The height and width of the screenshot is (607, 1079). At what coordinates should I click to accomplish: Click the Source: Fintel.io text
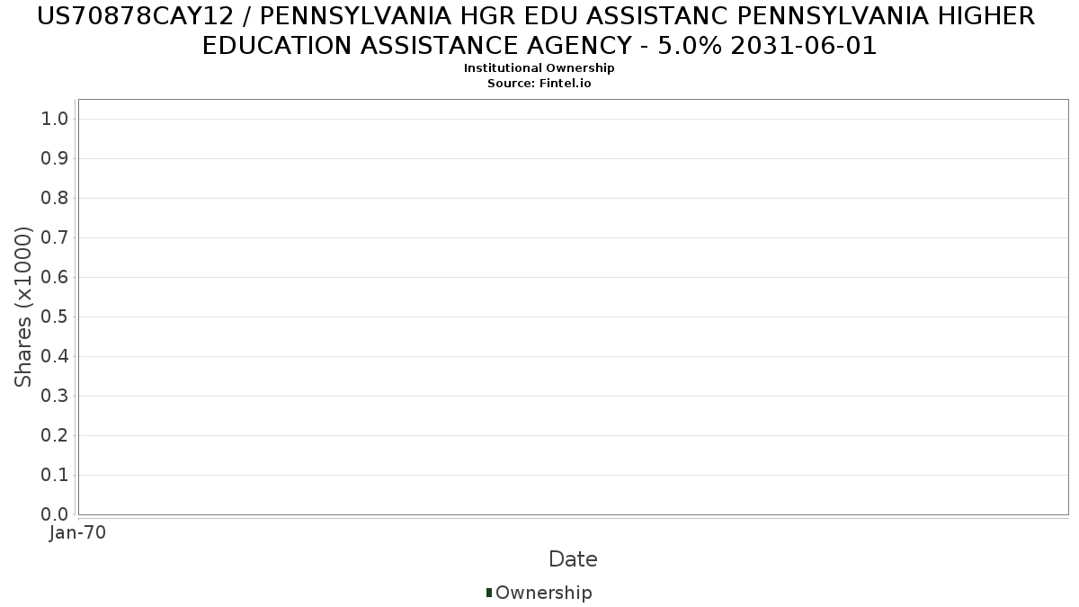pos(539,83)
